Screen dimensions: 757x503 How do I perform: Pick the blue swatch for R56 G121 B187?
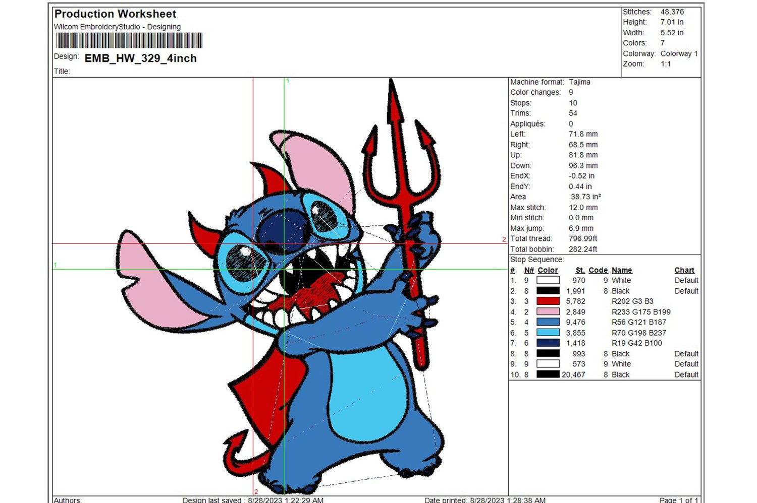tap(548, 322)
